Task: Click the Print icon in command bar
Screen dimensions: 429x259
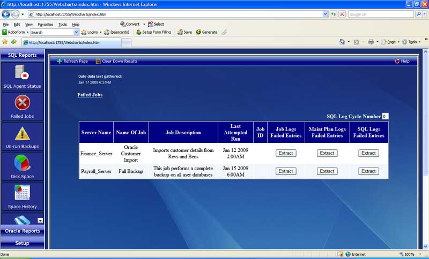Action: (371, 42)
